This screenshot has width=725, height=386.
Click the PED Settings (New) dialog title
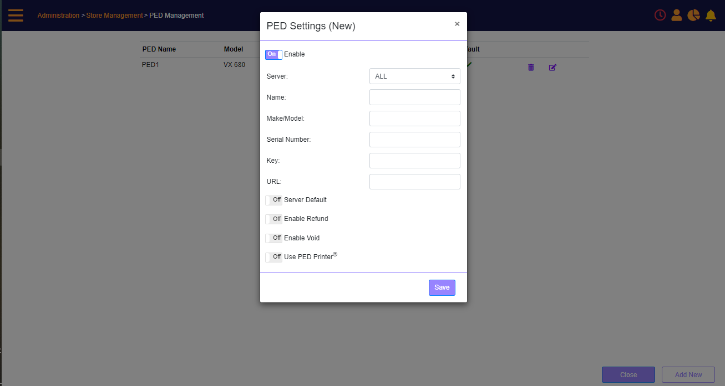[x=311, y=26]
